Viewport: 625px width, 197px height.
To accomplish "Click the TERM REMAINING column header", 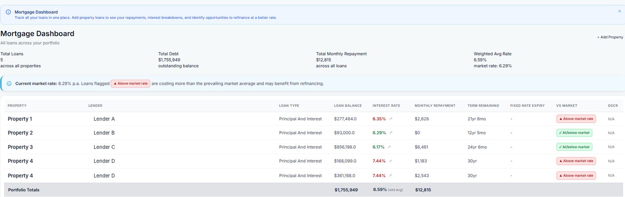I will [x=483, y=106].
